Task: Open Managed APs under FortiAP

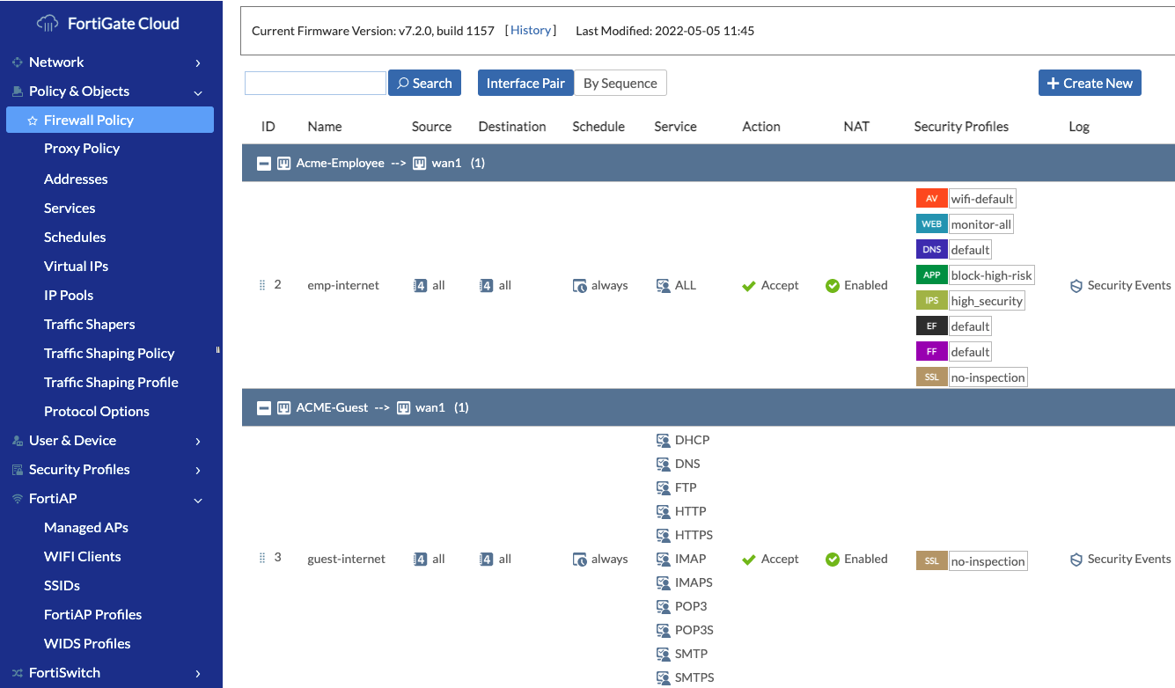Action: 86,527
